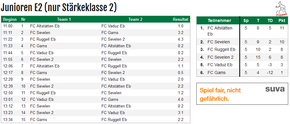Open the 'Spiel fair, nicht gefährlich' banner
The image size is (290, 124).
click(x=242, y=94)
